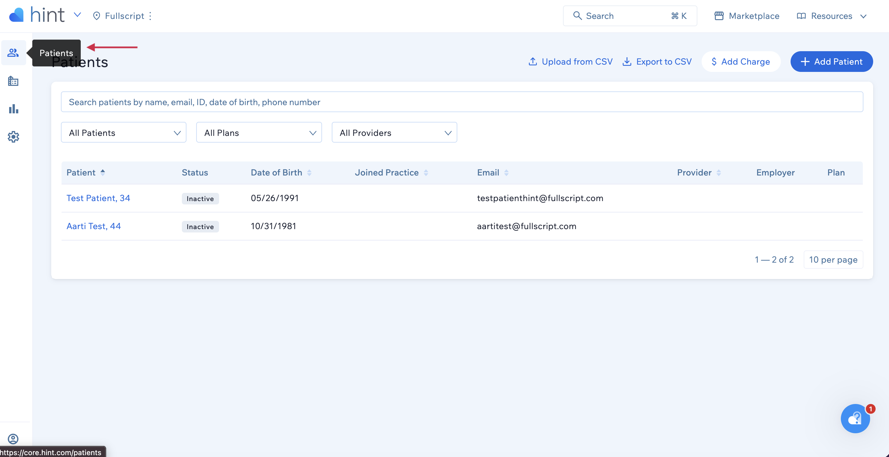
Task: Open the help chat bubble widget
Action: pyautogui.click(x=855, y=418)
